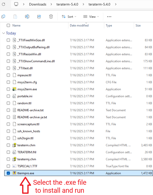Click the teraterm.chm help file icon
Screen dimensions: 153x195
click(x=14, y=145)
